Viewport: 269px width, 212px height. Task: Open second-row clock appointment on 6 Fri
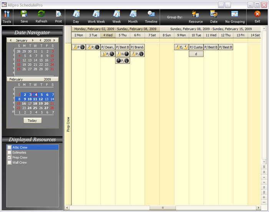coord(137,54)
